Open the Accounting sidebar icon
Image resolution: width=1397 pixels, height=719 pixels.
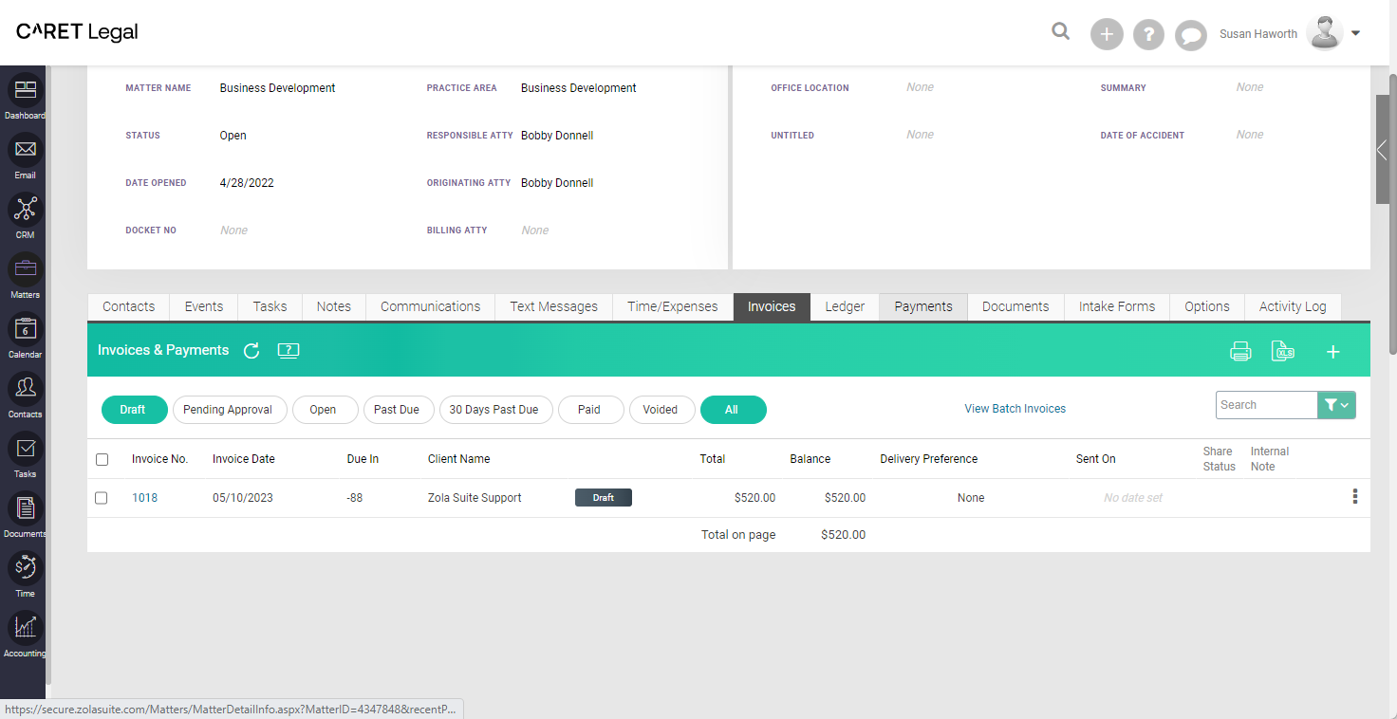pyautogui.click(x=26, y=628)
